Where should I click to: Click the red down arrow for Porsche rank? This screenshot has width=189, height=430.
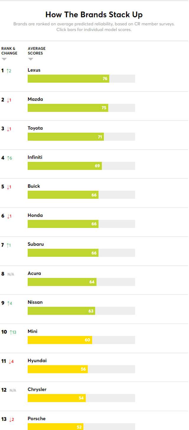click(x=10, y=420)
